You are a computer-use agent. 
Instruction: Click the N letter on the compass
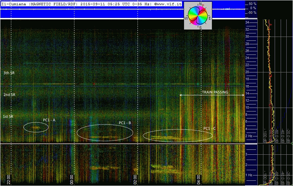pyautogui.click(x=200, y=4)
